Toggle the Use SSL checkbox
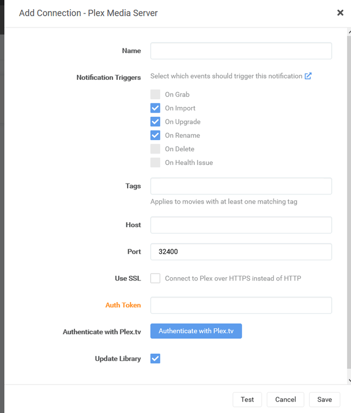 click(x=155, y=278)
